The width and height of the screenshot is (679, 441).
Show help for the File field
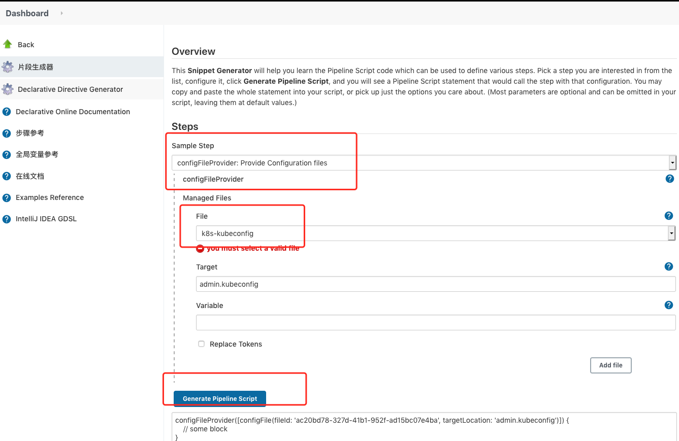[x=669, y=216]
